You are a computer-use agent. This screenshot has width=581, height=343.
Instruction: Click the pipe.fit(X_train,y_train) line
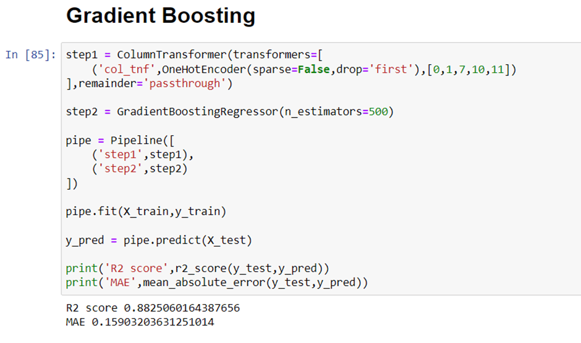pos(146,211)
